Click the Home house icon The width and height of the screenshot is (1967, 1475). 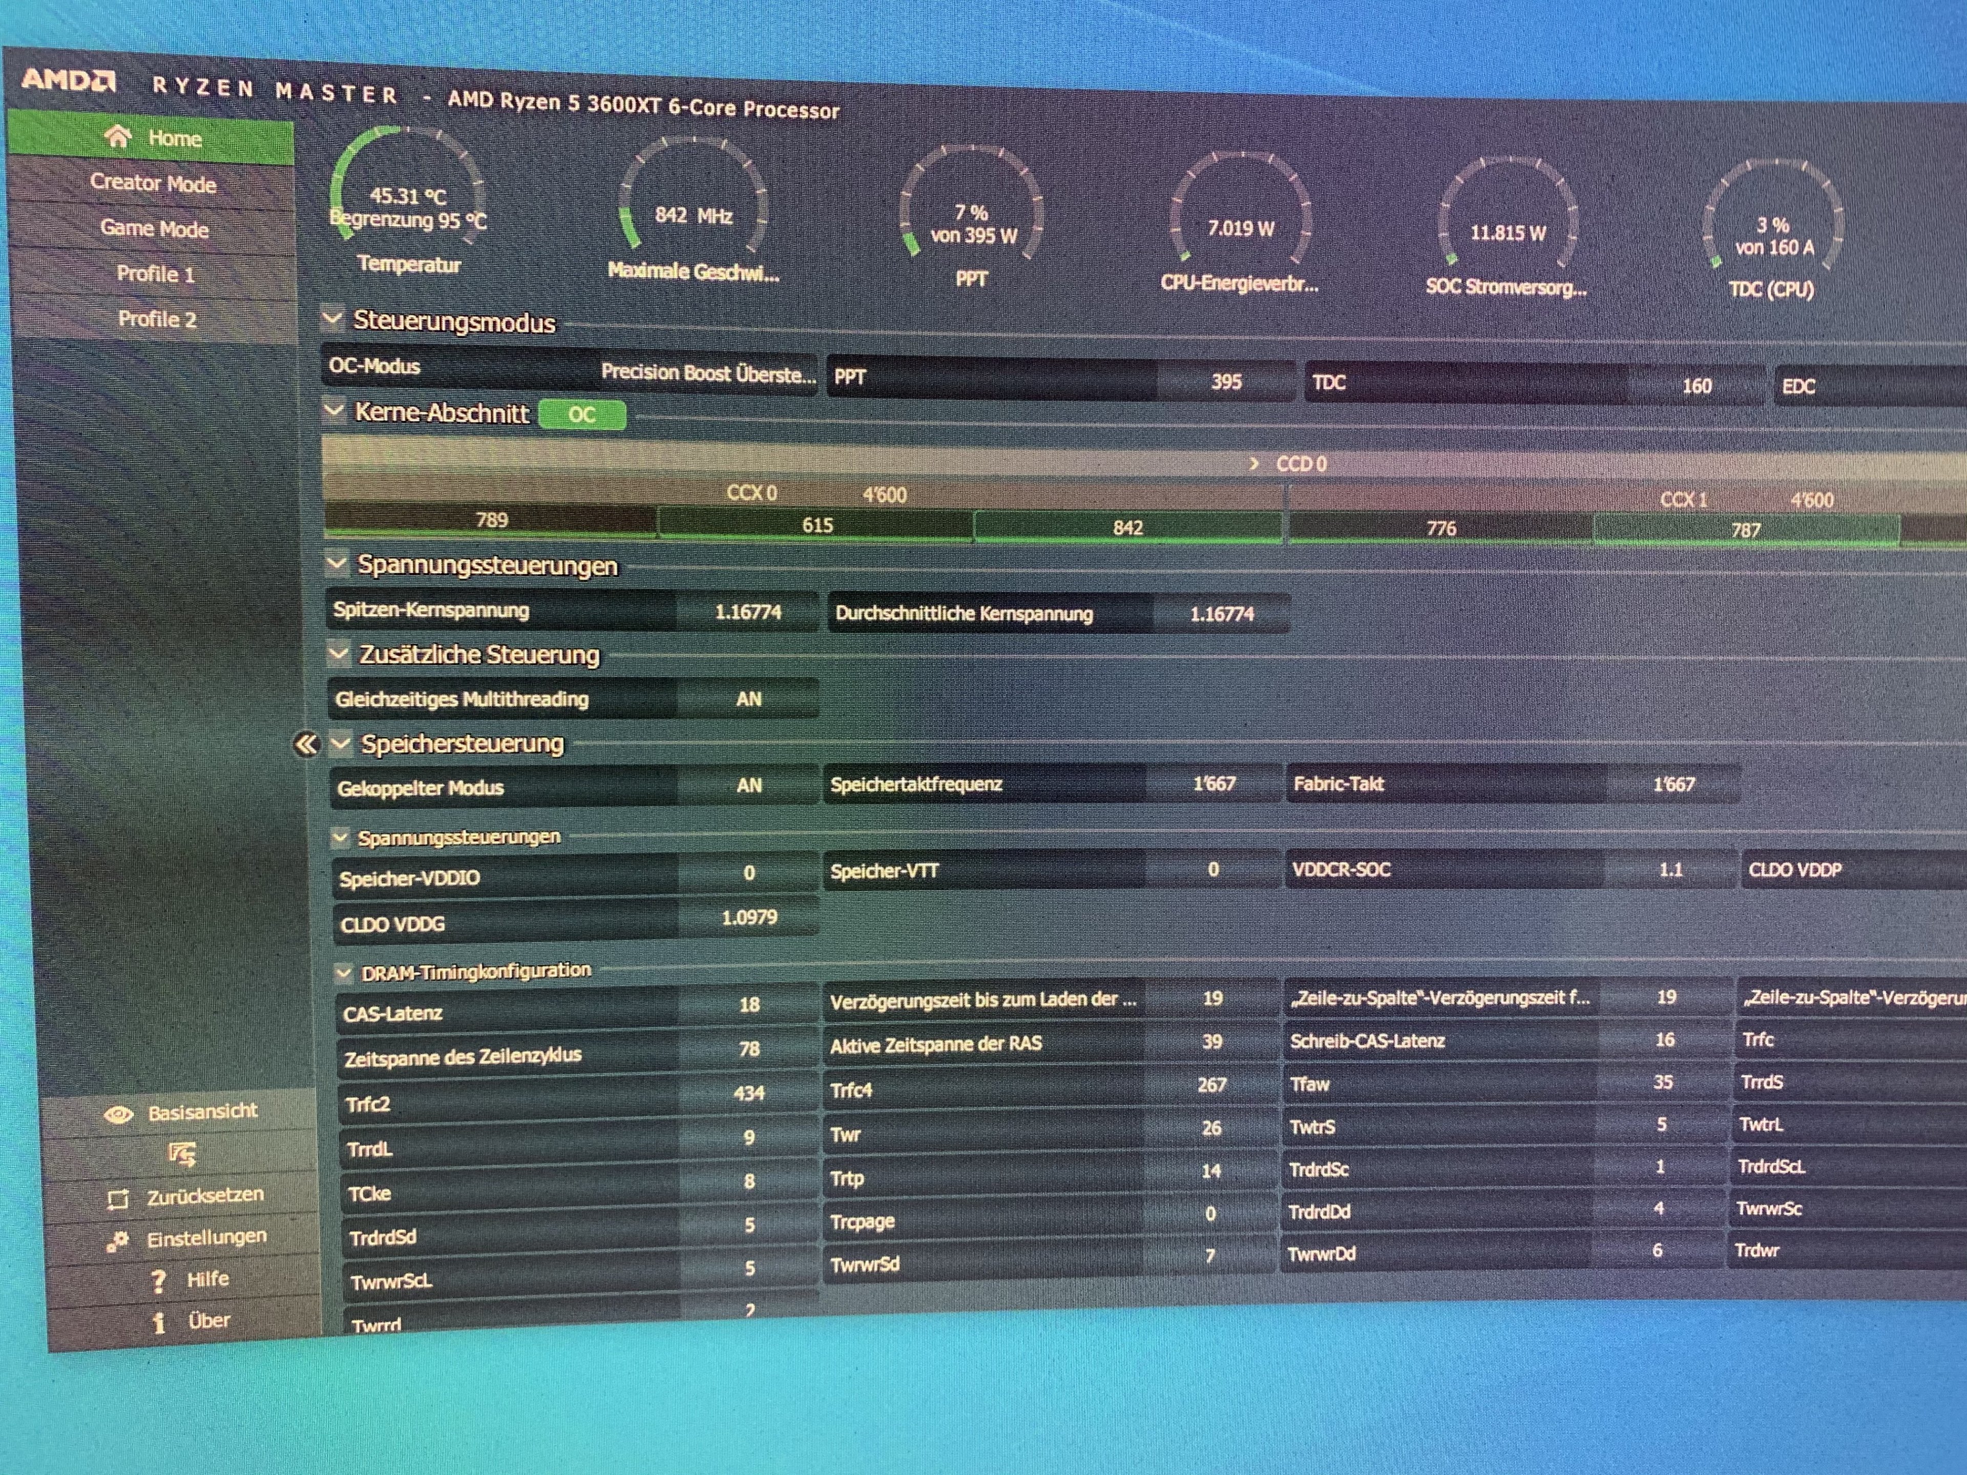pyautogui.click(x=117, y=136)
